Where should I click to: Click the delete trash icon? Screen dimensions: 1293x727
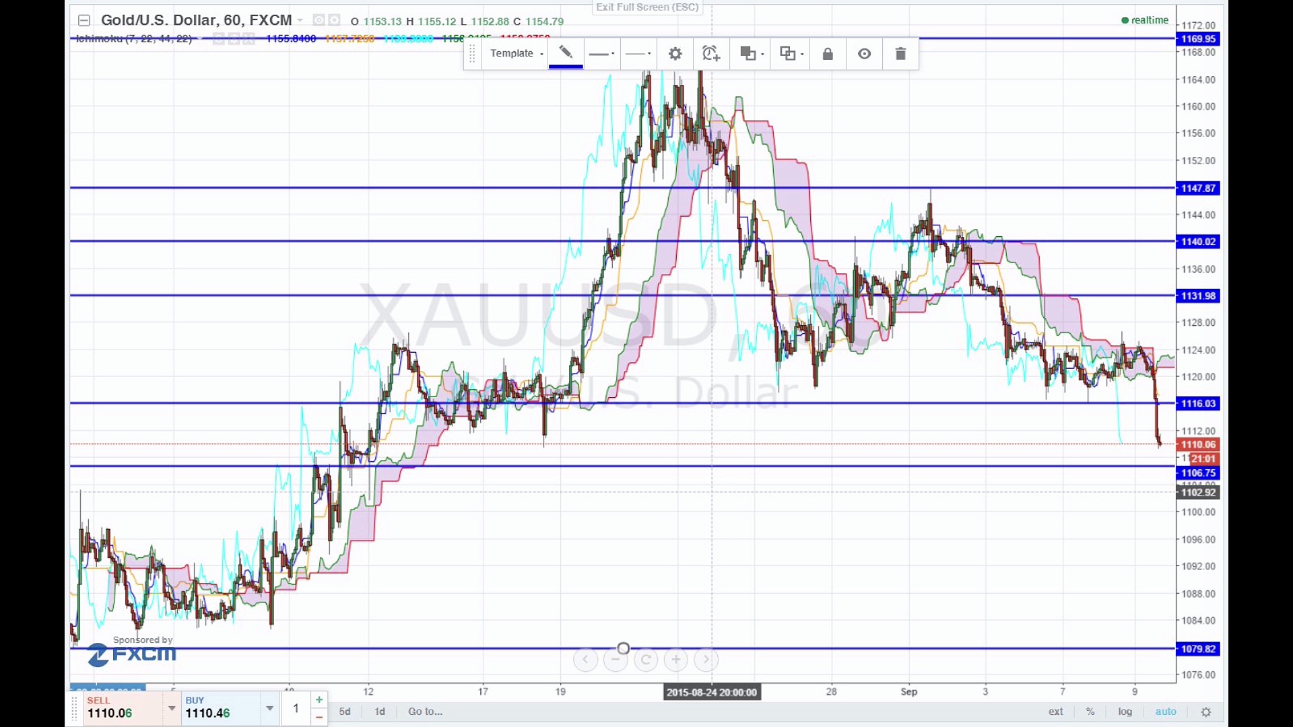tap(900, 54)
